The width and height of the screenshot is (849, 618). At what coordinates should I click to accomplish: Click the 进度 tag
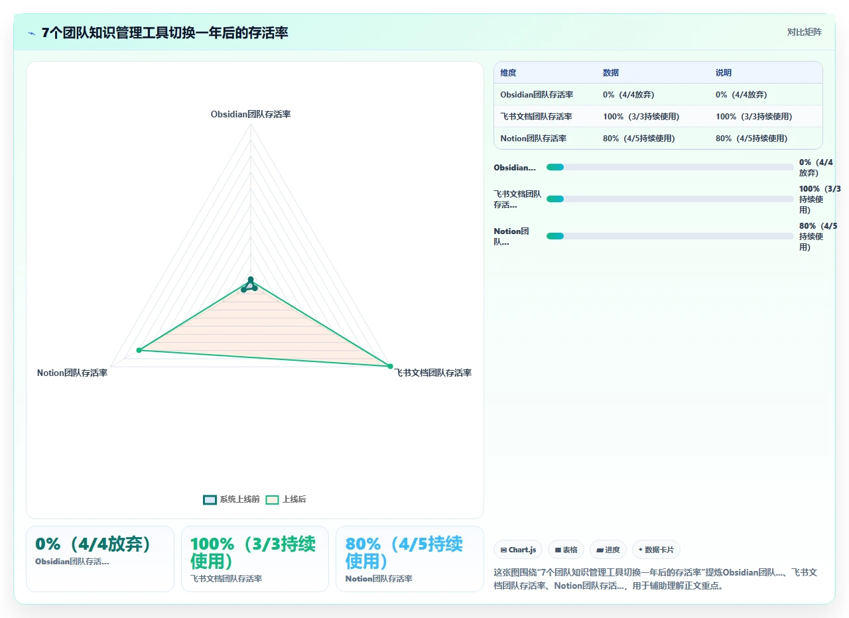(608, 550)
